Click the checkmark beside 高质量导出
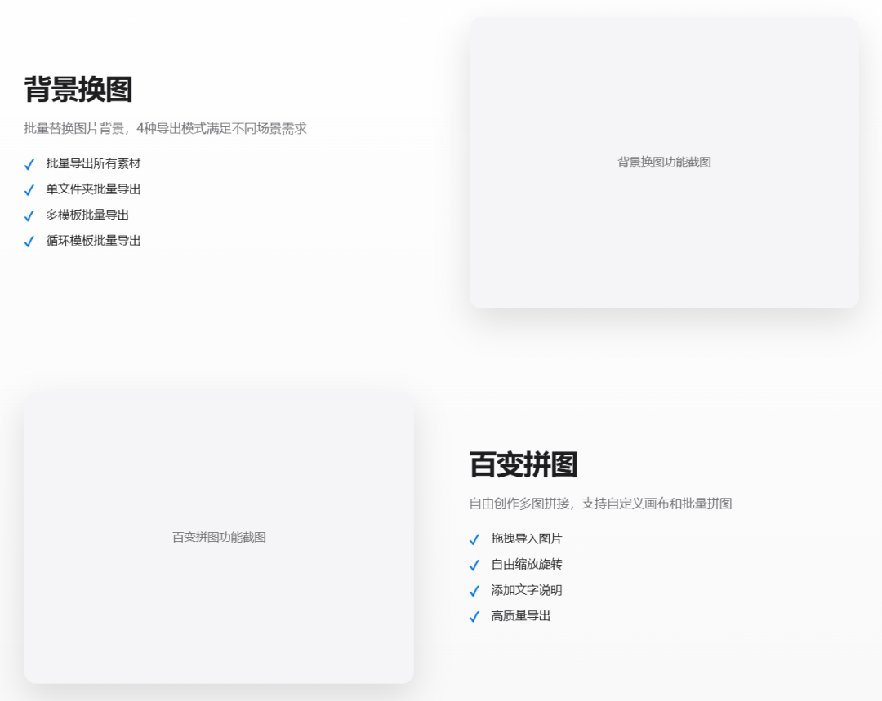 [474, 616]
